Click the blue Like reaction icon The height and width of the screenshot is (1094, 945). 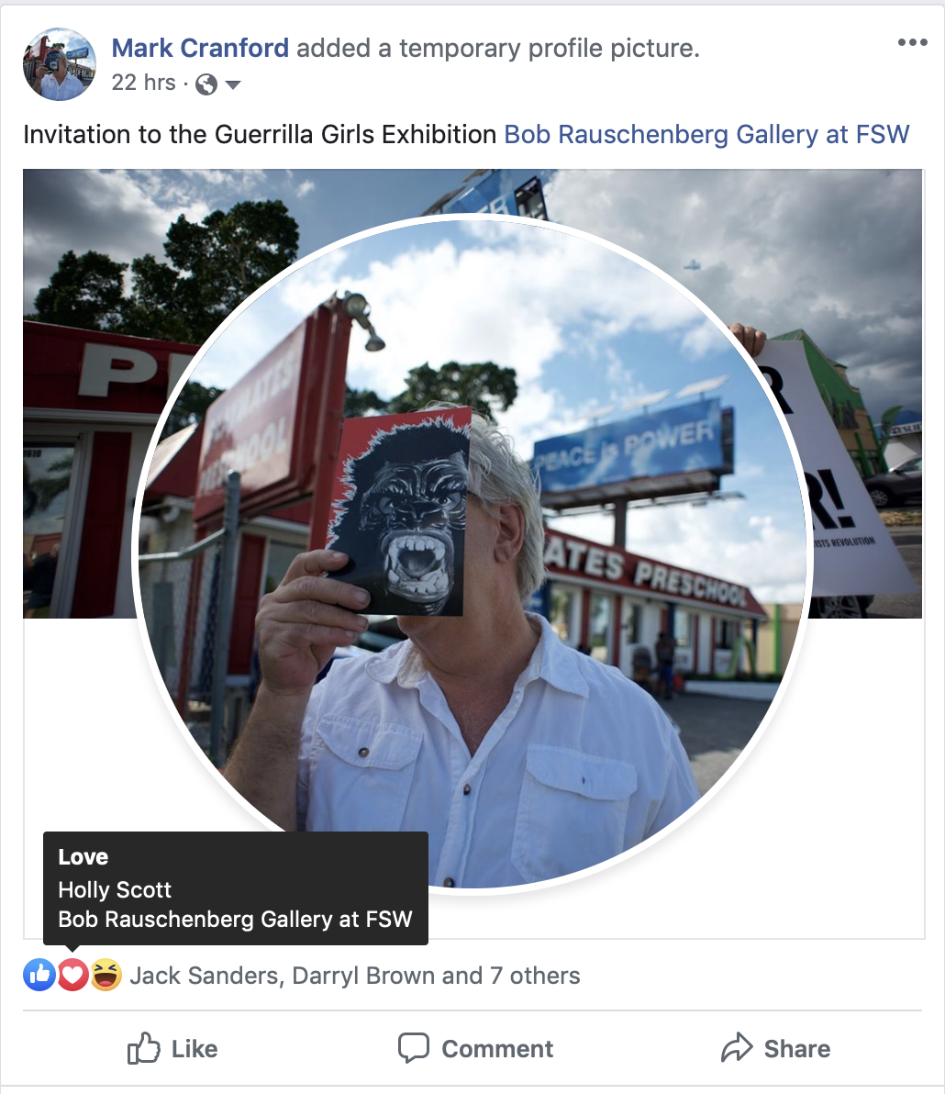pos(39,975)
